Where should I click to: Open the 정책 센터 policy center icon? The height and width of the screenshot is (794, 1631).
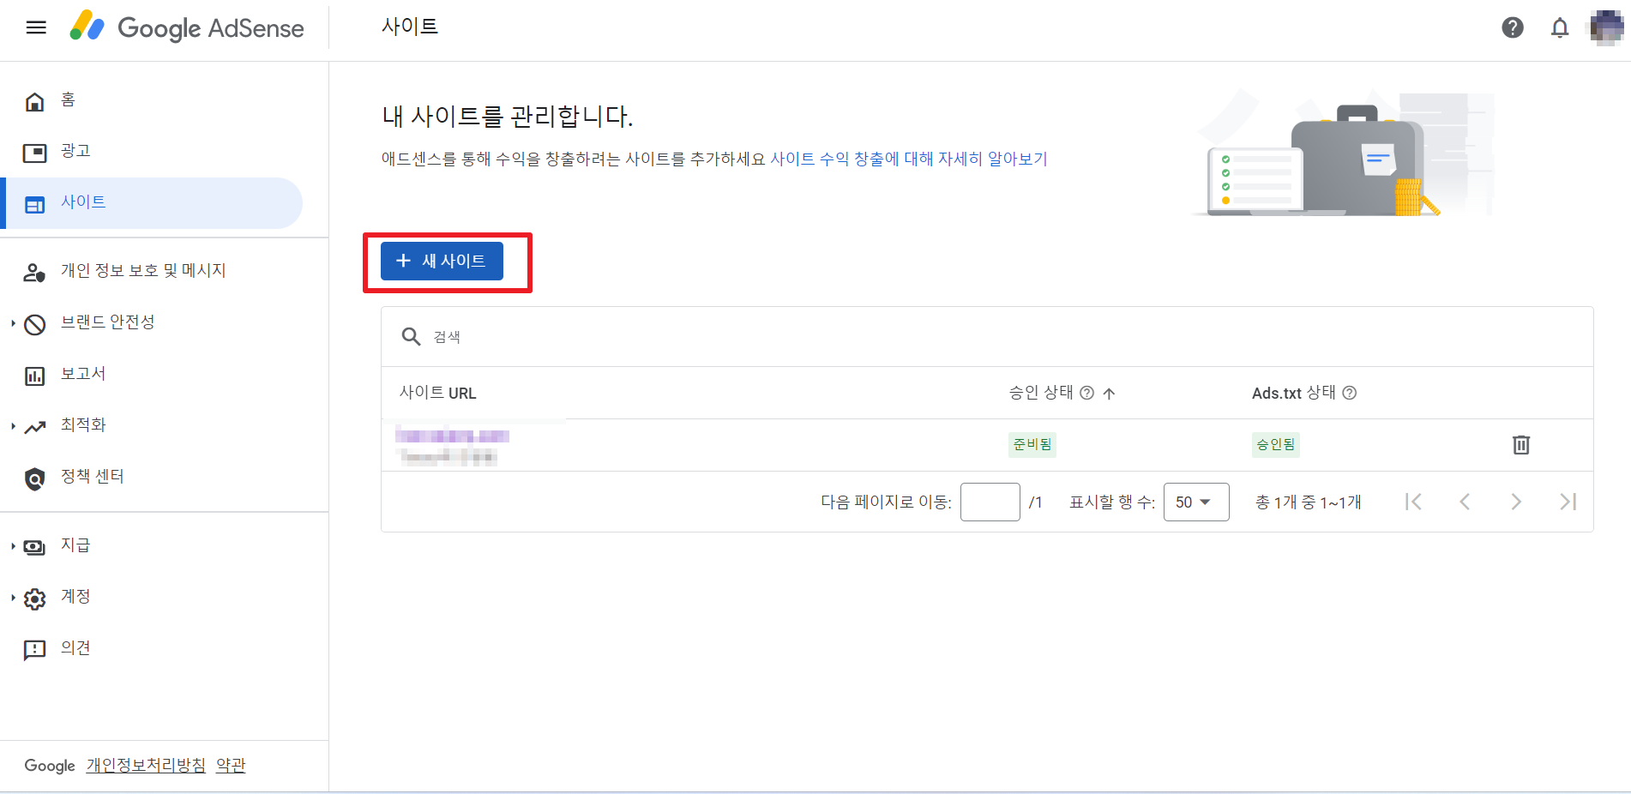pyautogui.click(x=34, y=477)
